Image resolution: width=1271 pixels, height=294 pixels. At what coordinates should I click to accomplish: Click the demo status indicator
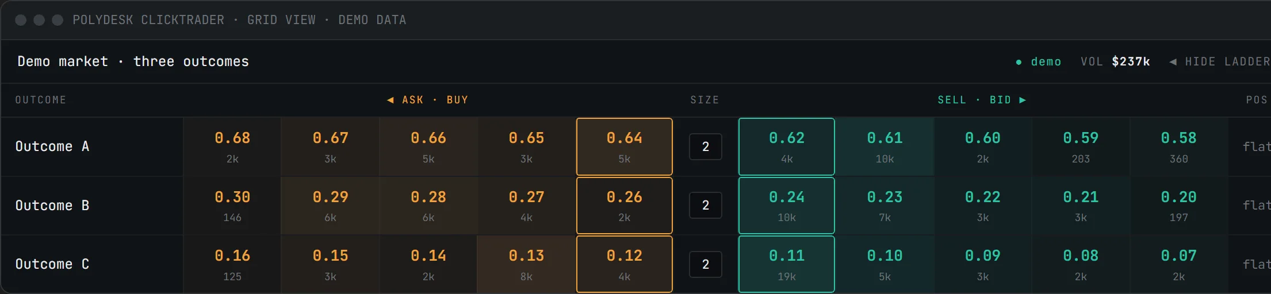1039,61
